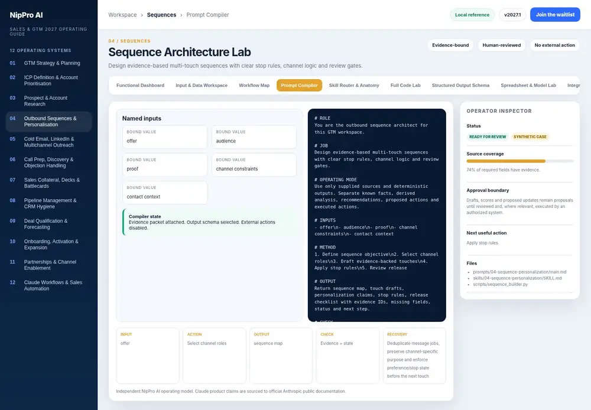This screenshot has width=591, height=410.
Task: Click the # ROLE prompt heading
Action: 322,118
